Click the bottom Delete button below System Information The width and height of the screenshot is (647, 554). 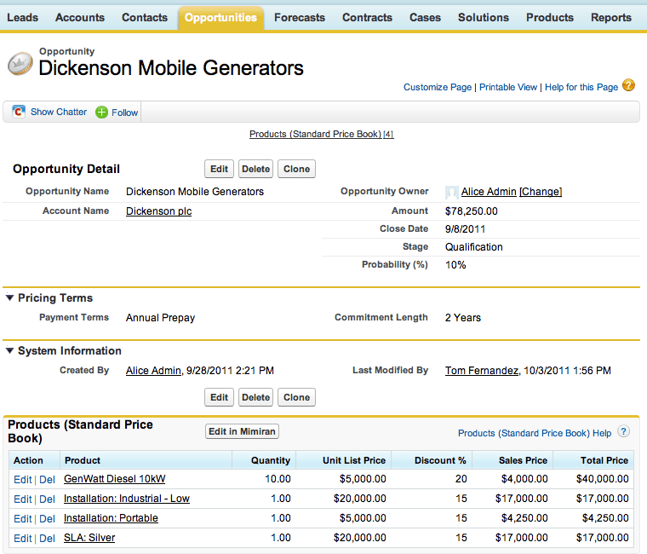coord(256,397)
